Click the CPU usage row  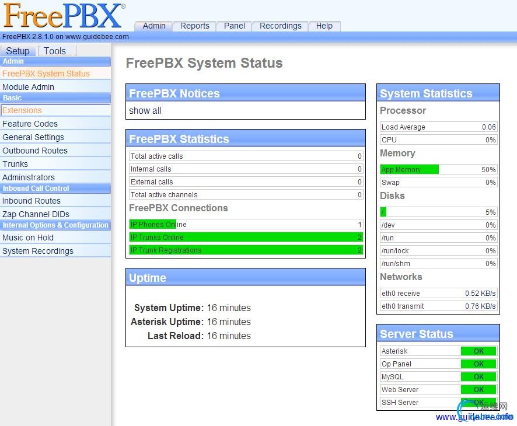click(x=439, y=140)
